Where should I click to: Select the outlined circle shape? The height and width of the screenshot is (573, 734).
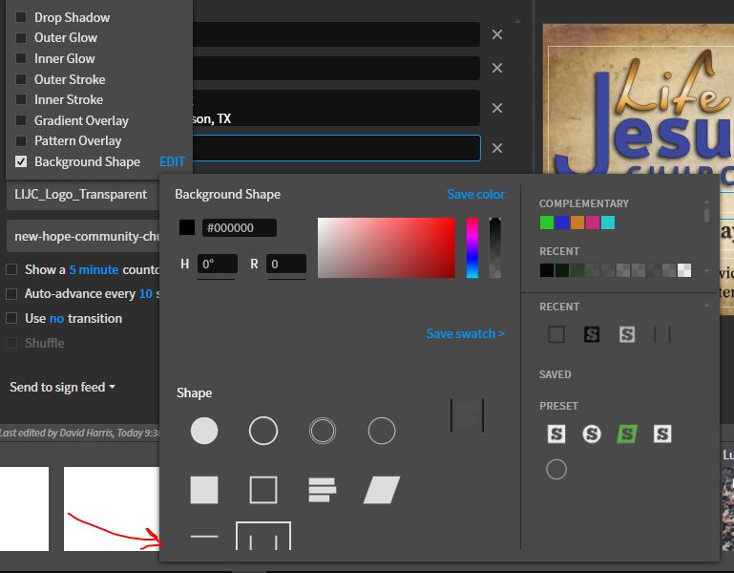coord(263,431)
